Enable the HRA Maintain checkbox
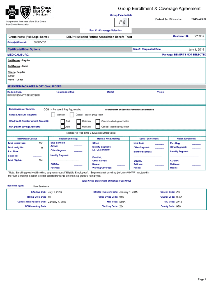Screen dimensions: 216x287 pyautogui.click(x=79, y=121)
